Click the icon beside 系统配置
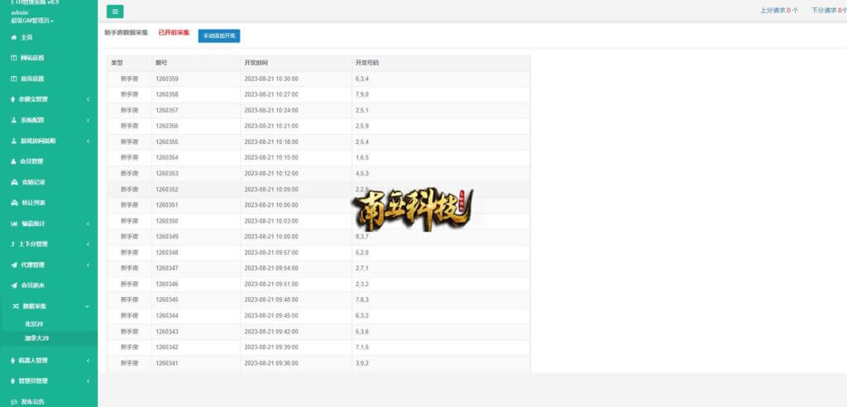This screenshot has height=407, width=847. click(x=14, y=120)
